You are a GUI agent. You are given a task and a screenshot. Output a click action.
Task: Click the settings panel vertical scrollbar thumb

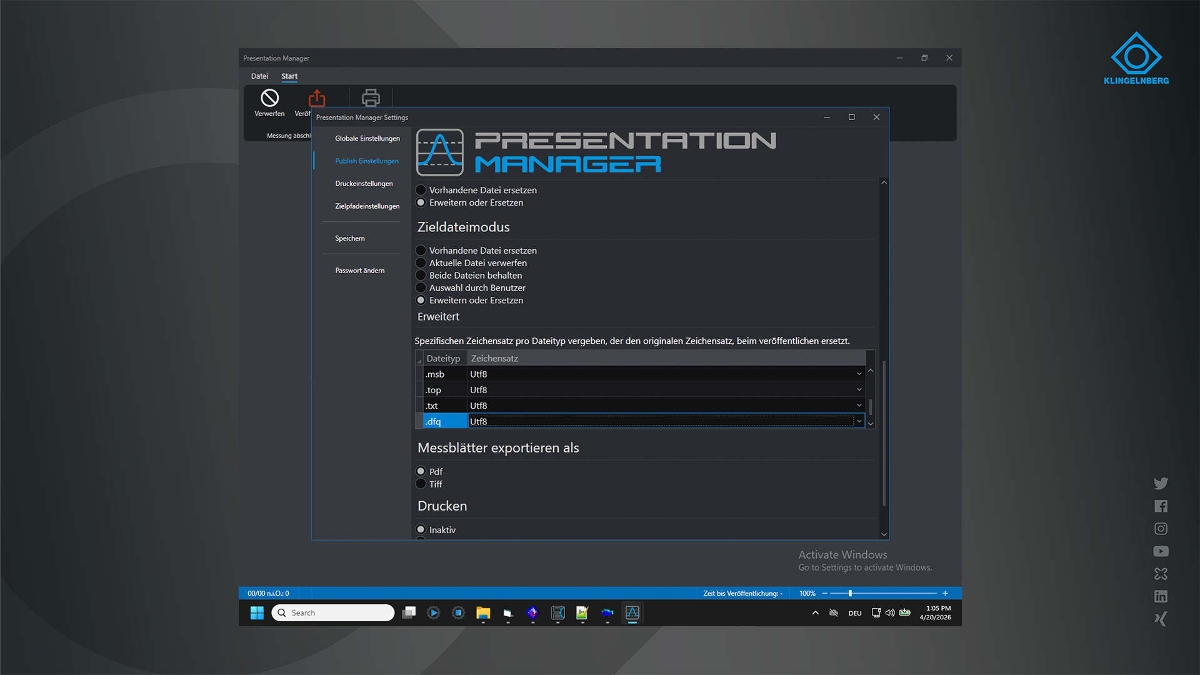[x=884, y=434]
